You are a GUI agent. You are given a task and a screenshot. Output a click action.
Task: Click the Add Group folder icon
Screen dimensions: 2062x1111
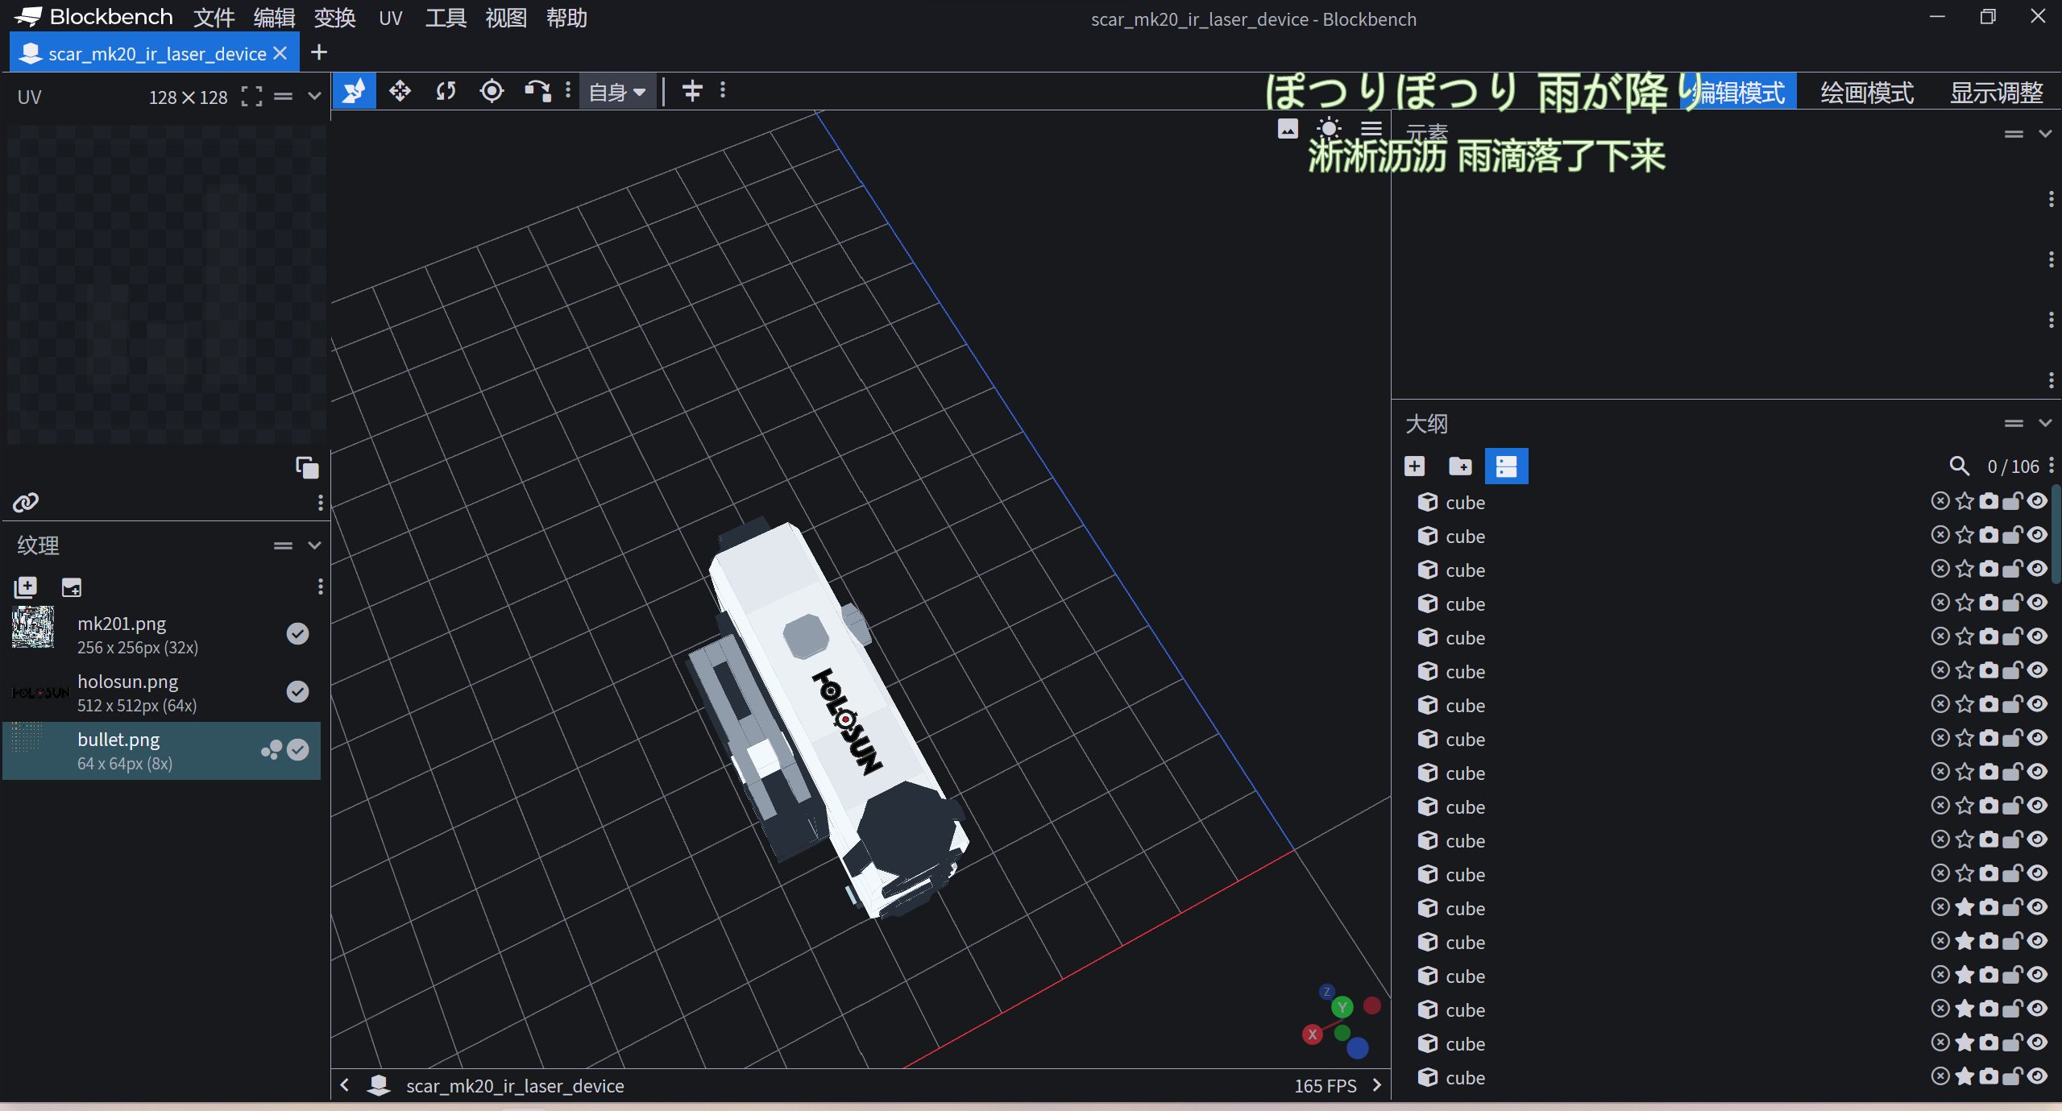point(1460,466)
